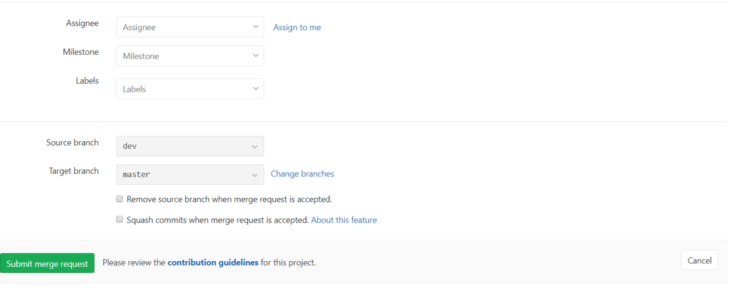Click the master target branch chevron arrow
The width and height of the screenshot is (731, 289).
point(255,175)
